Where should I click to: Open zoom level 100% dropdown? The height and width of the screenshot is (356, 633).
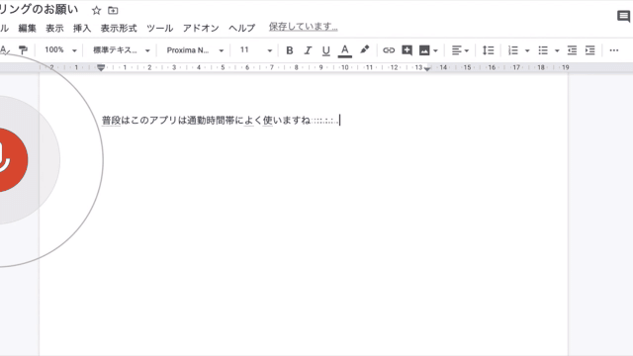[x=60, y=50]
